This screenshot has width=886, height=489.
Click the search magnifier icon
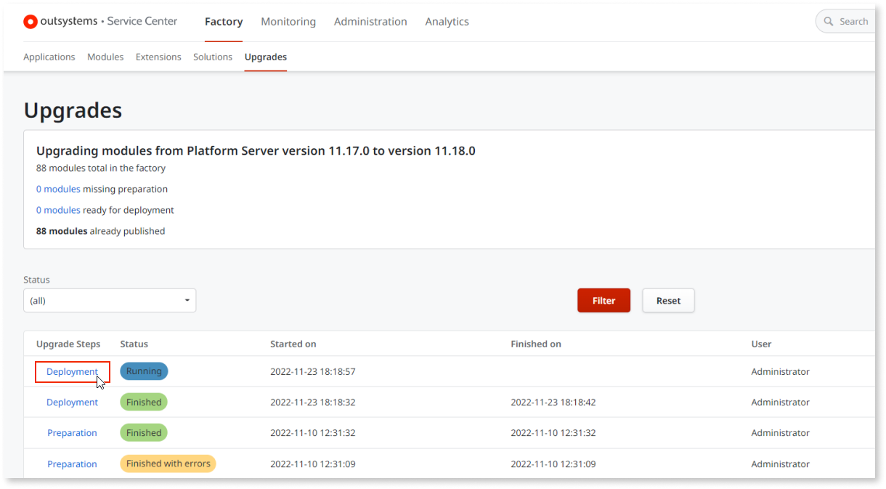[x=829, y=21]
